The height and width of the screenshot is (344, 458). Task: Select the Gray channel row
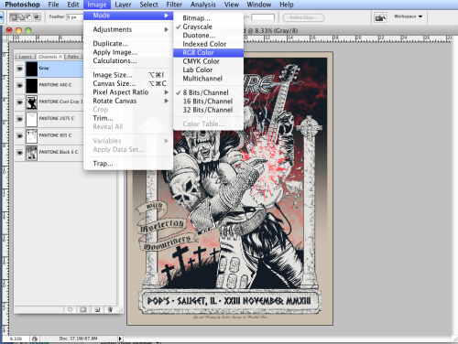49,69
